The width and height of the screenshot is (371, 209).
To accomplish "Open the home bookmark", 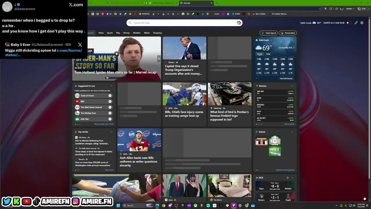I will click(x=215, y=14).
